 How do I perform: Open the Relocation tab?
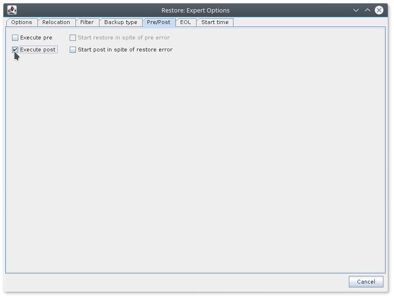pos(56,22)
